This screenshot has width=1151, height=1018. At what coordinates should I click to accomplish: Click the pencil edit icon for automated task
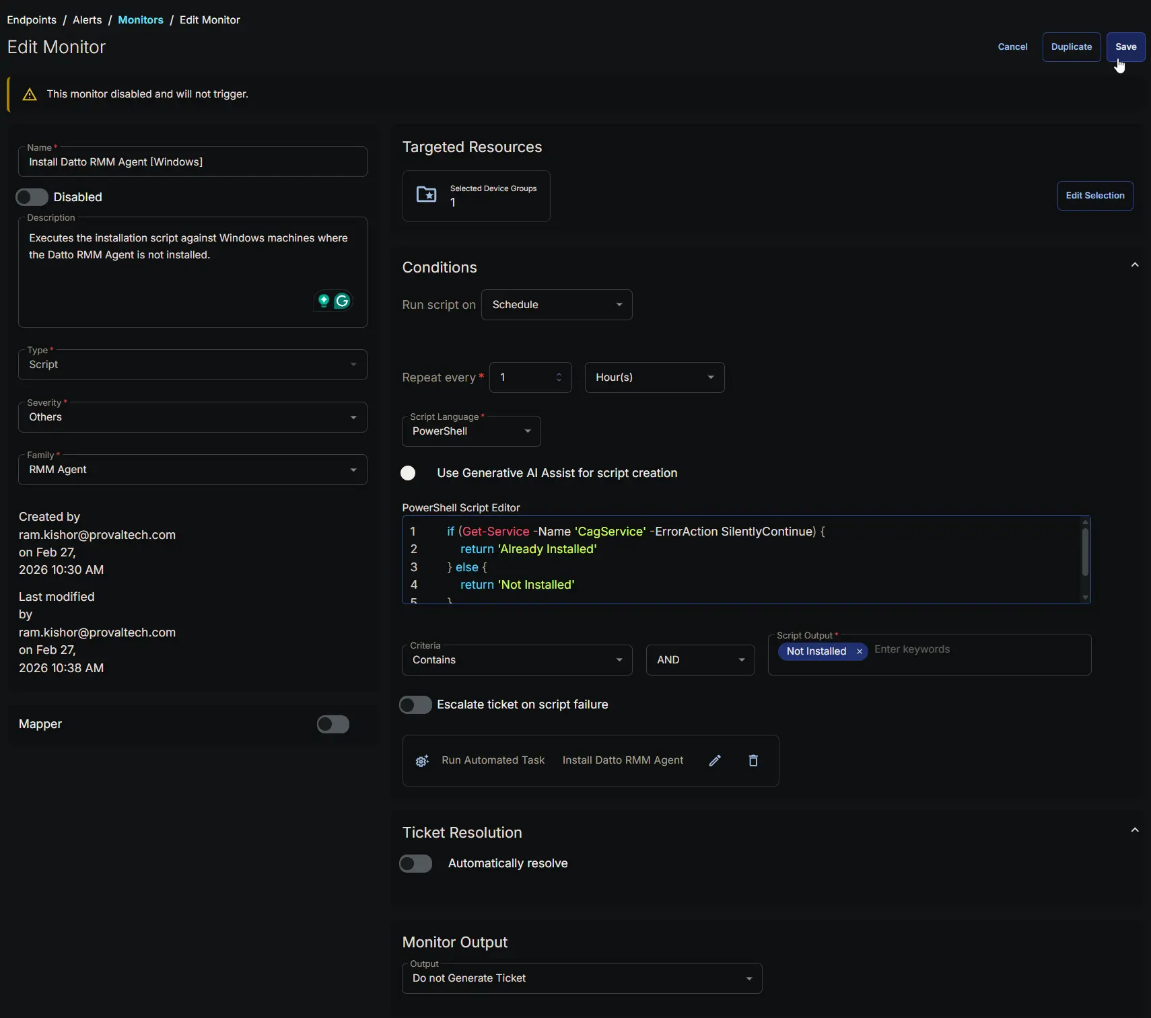(715, 760)
